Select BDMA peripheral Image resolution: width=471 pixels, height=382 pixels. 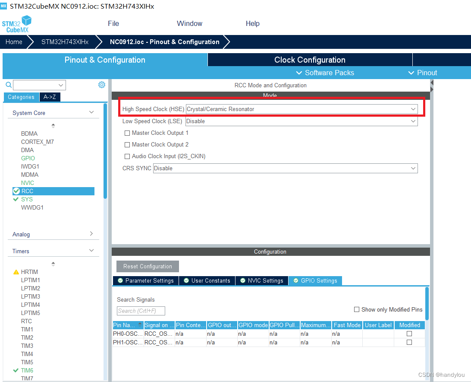coord(29,134)
